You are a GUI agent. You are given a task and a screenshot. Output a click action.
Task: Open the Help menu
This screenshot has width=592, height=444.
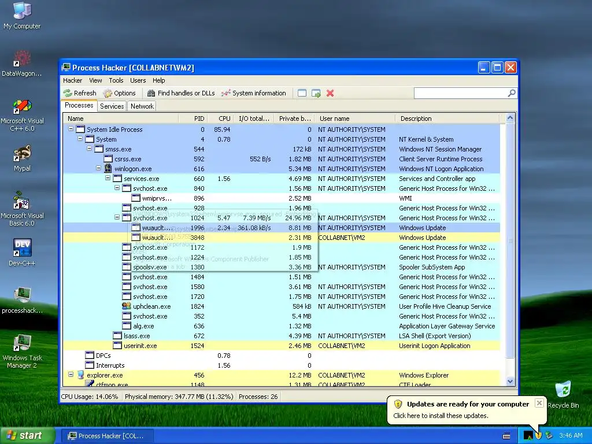click(x=159, y=80)
